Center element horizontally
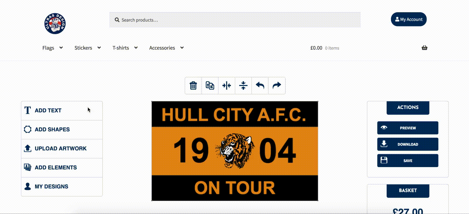 point(227,86)
